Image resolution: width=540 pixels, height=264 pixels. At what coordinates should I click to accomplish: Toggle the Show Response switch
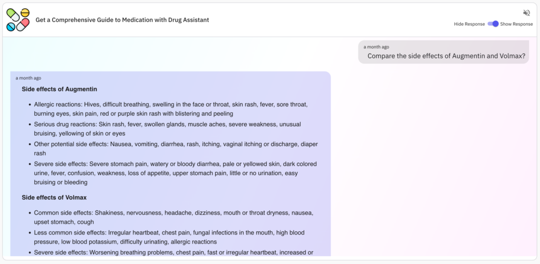(493, 24)
